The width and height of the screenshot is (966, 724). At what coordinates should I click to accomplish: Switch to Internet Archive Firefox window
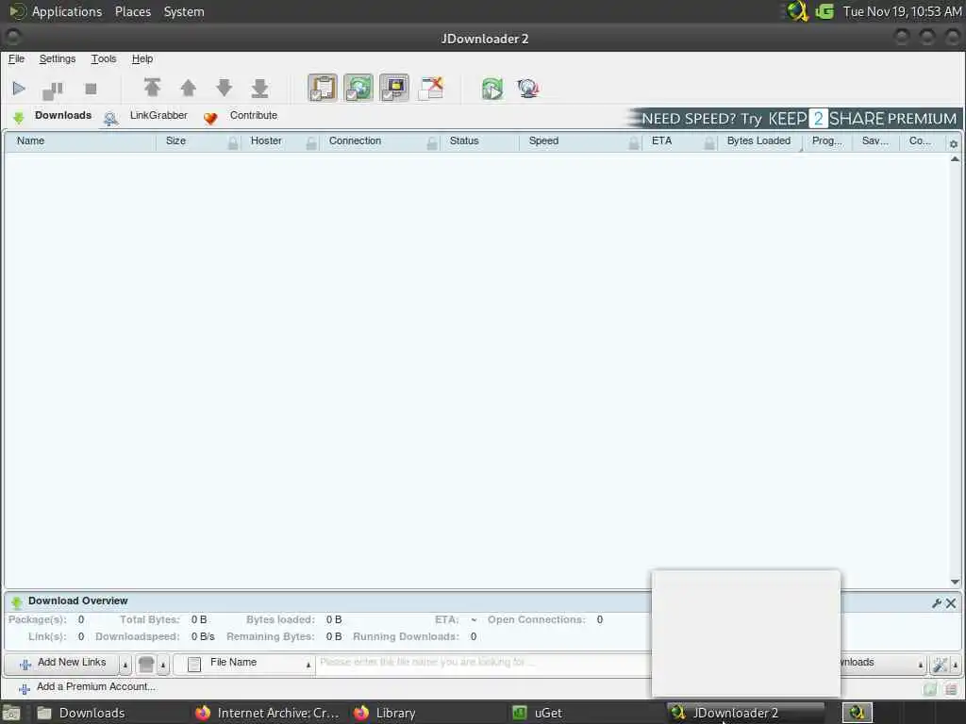tap(267, 713)
